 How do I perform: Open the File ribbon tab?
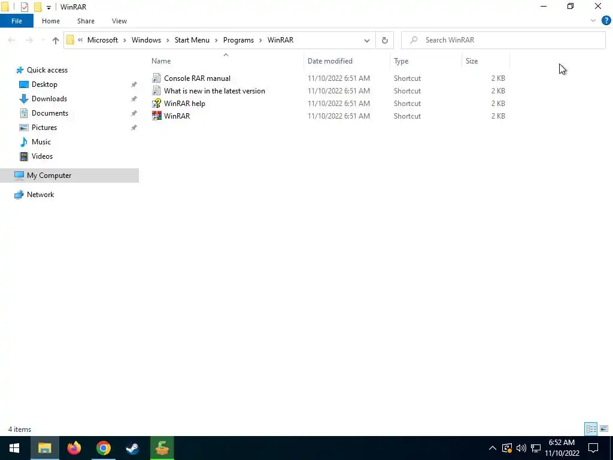coord(16,21)
